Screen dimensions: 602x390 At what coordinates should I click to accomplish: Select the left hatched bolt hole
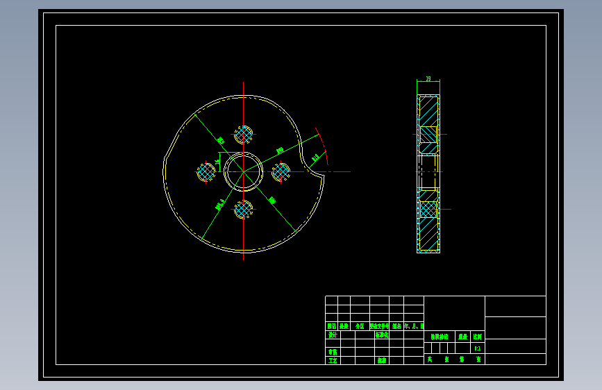(x=206, y=171)
